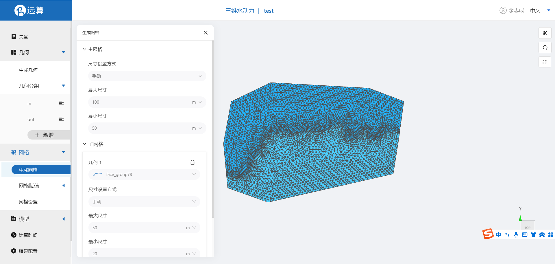Click the 矢量 document icon
This screenshot has width=555, height=264.
[14, 36]
